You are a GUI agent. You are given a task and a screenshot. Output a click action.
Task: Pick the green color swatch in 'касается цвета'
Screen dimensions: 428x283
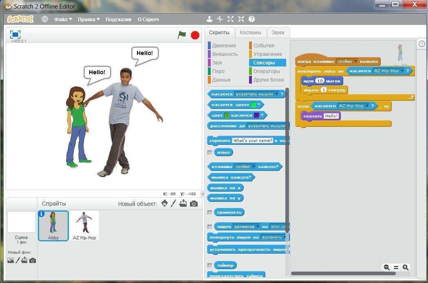coord(253,105)
